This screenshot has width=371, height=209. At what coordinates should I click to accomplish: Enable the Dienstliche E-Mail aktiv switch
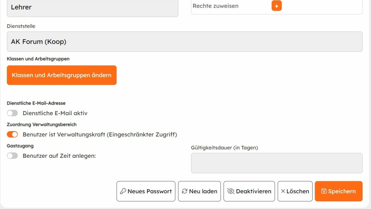pyautogui.click(x=12, y=113)
